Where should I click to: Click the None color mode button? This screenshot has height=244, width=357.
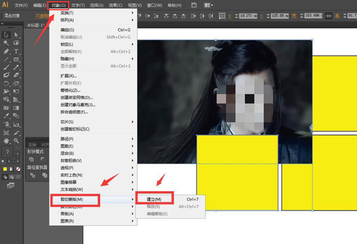[20, 169]
